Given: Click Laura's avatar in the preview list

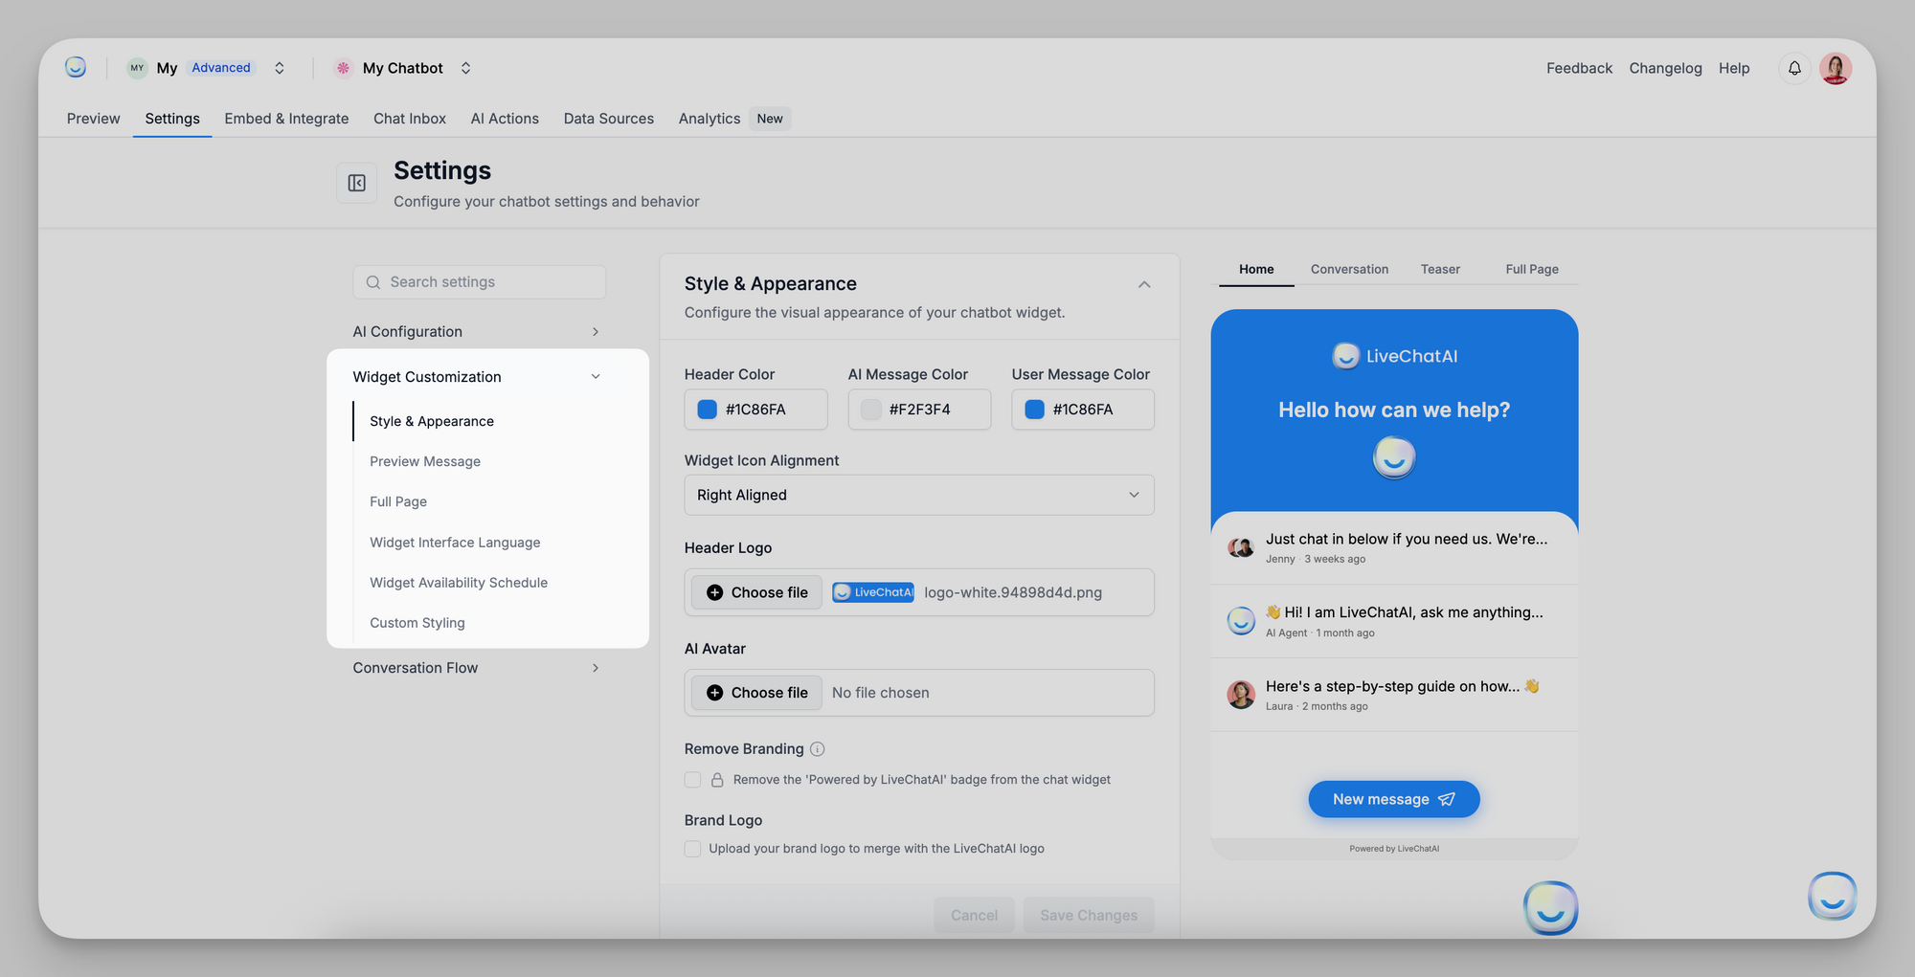Looking at the screenshot, I should tap(1241, 695).
